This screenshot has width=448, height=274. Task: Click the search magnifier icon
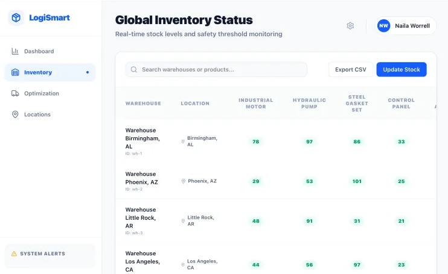(133, 69)
